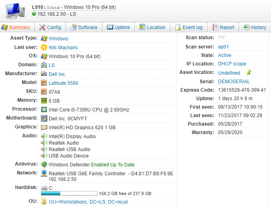This screenshot has width=271, height=206.
Task: Click the green online status dot
Action: click(34, 14)
